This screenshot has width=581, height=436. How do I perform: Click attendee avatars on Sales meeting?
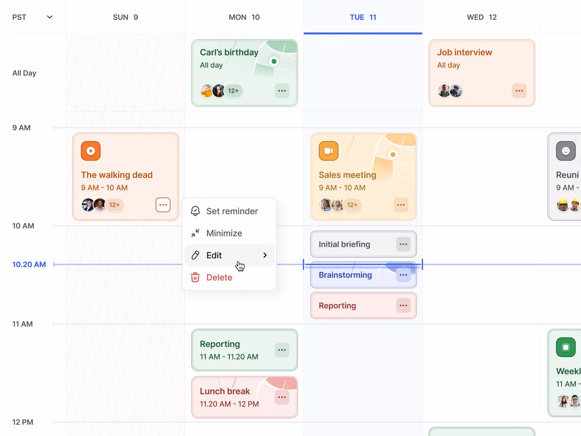coord(332,205)
